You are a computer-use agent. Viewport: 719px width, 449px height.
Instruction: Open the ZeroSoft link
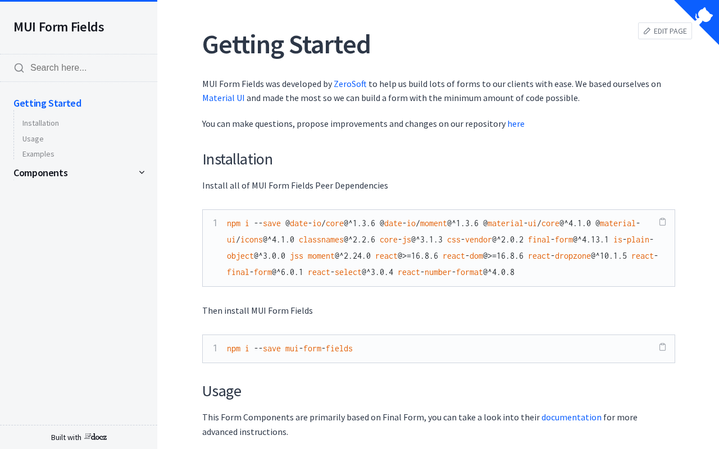350,84
